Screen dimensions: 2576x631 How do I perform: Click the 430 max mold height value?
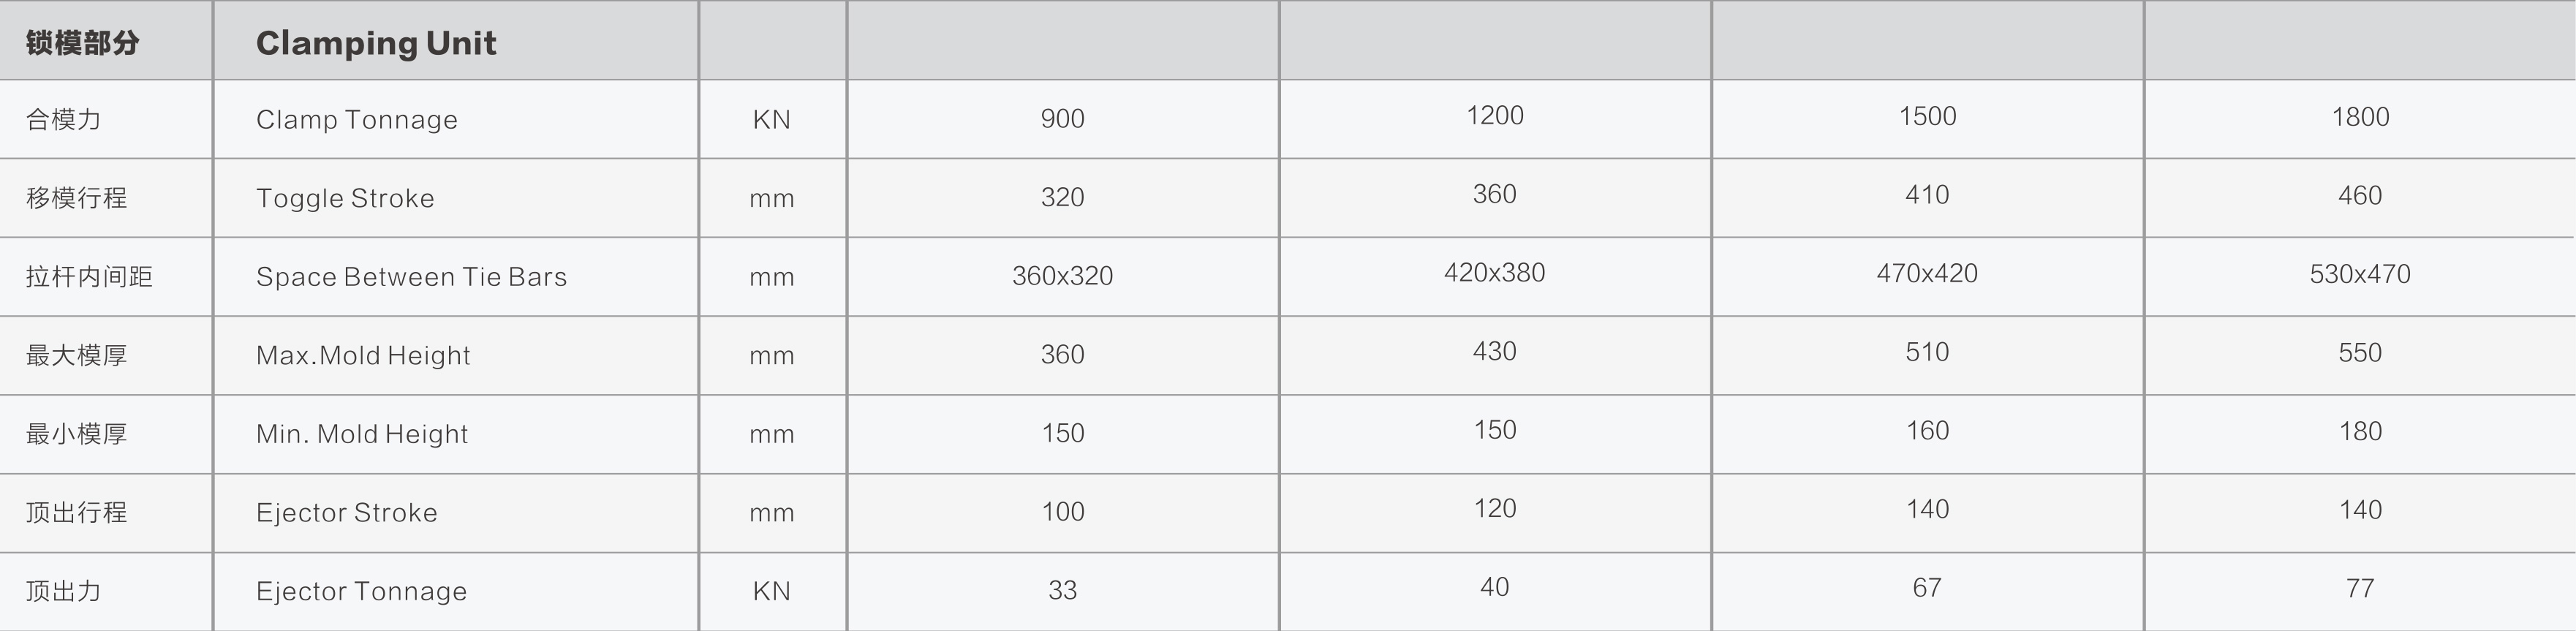coord(1494,351)
